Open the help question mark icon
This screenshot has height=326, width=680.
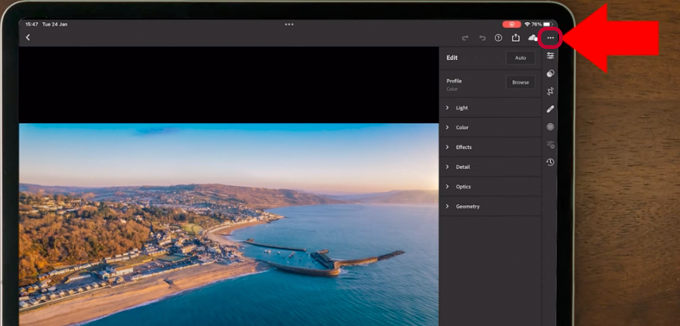[498, 38]
